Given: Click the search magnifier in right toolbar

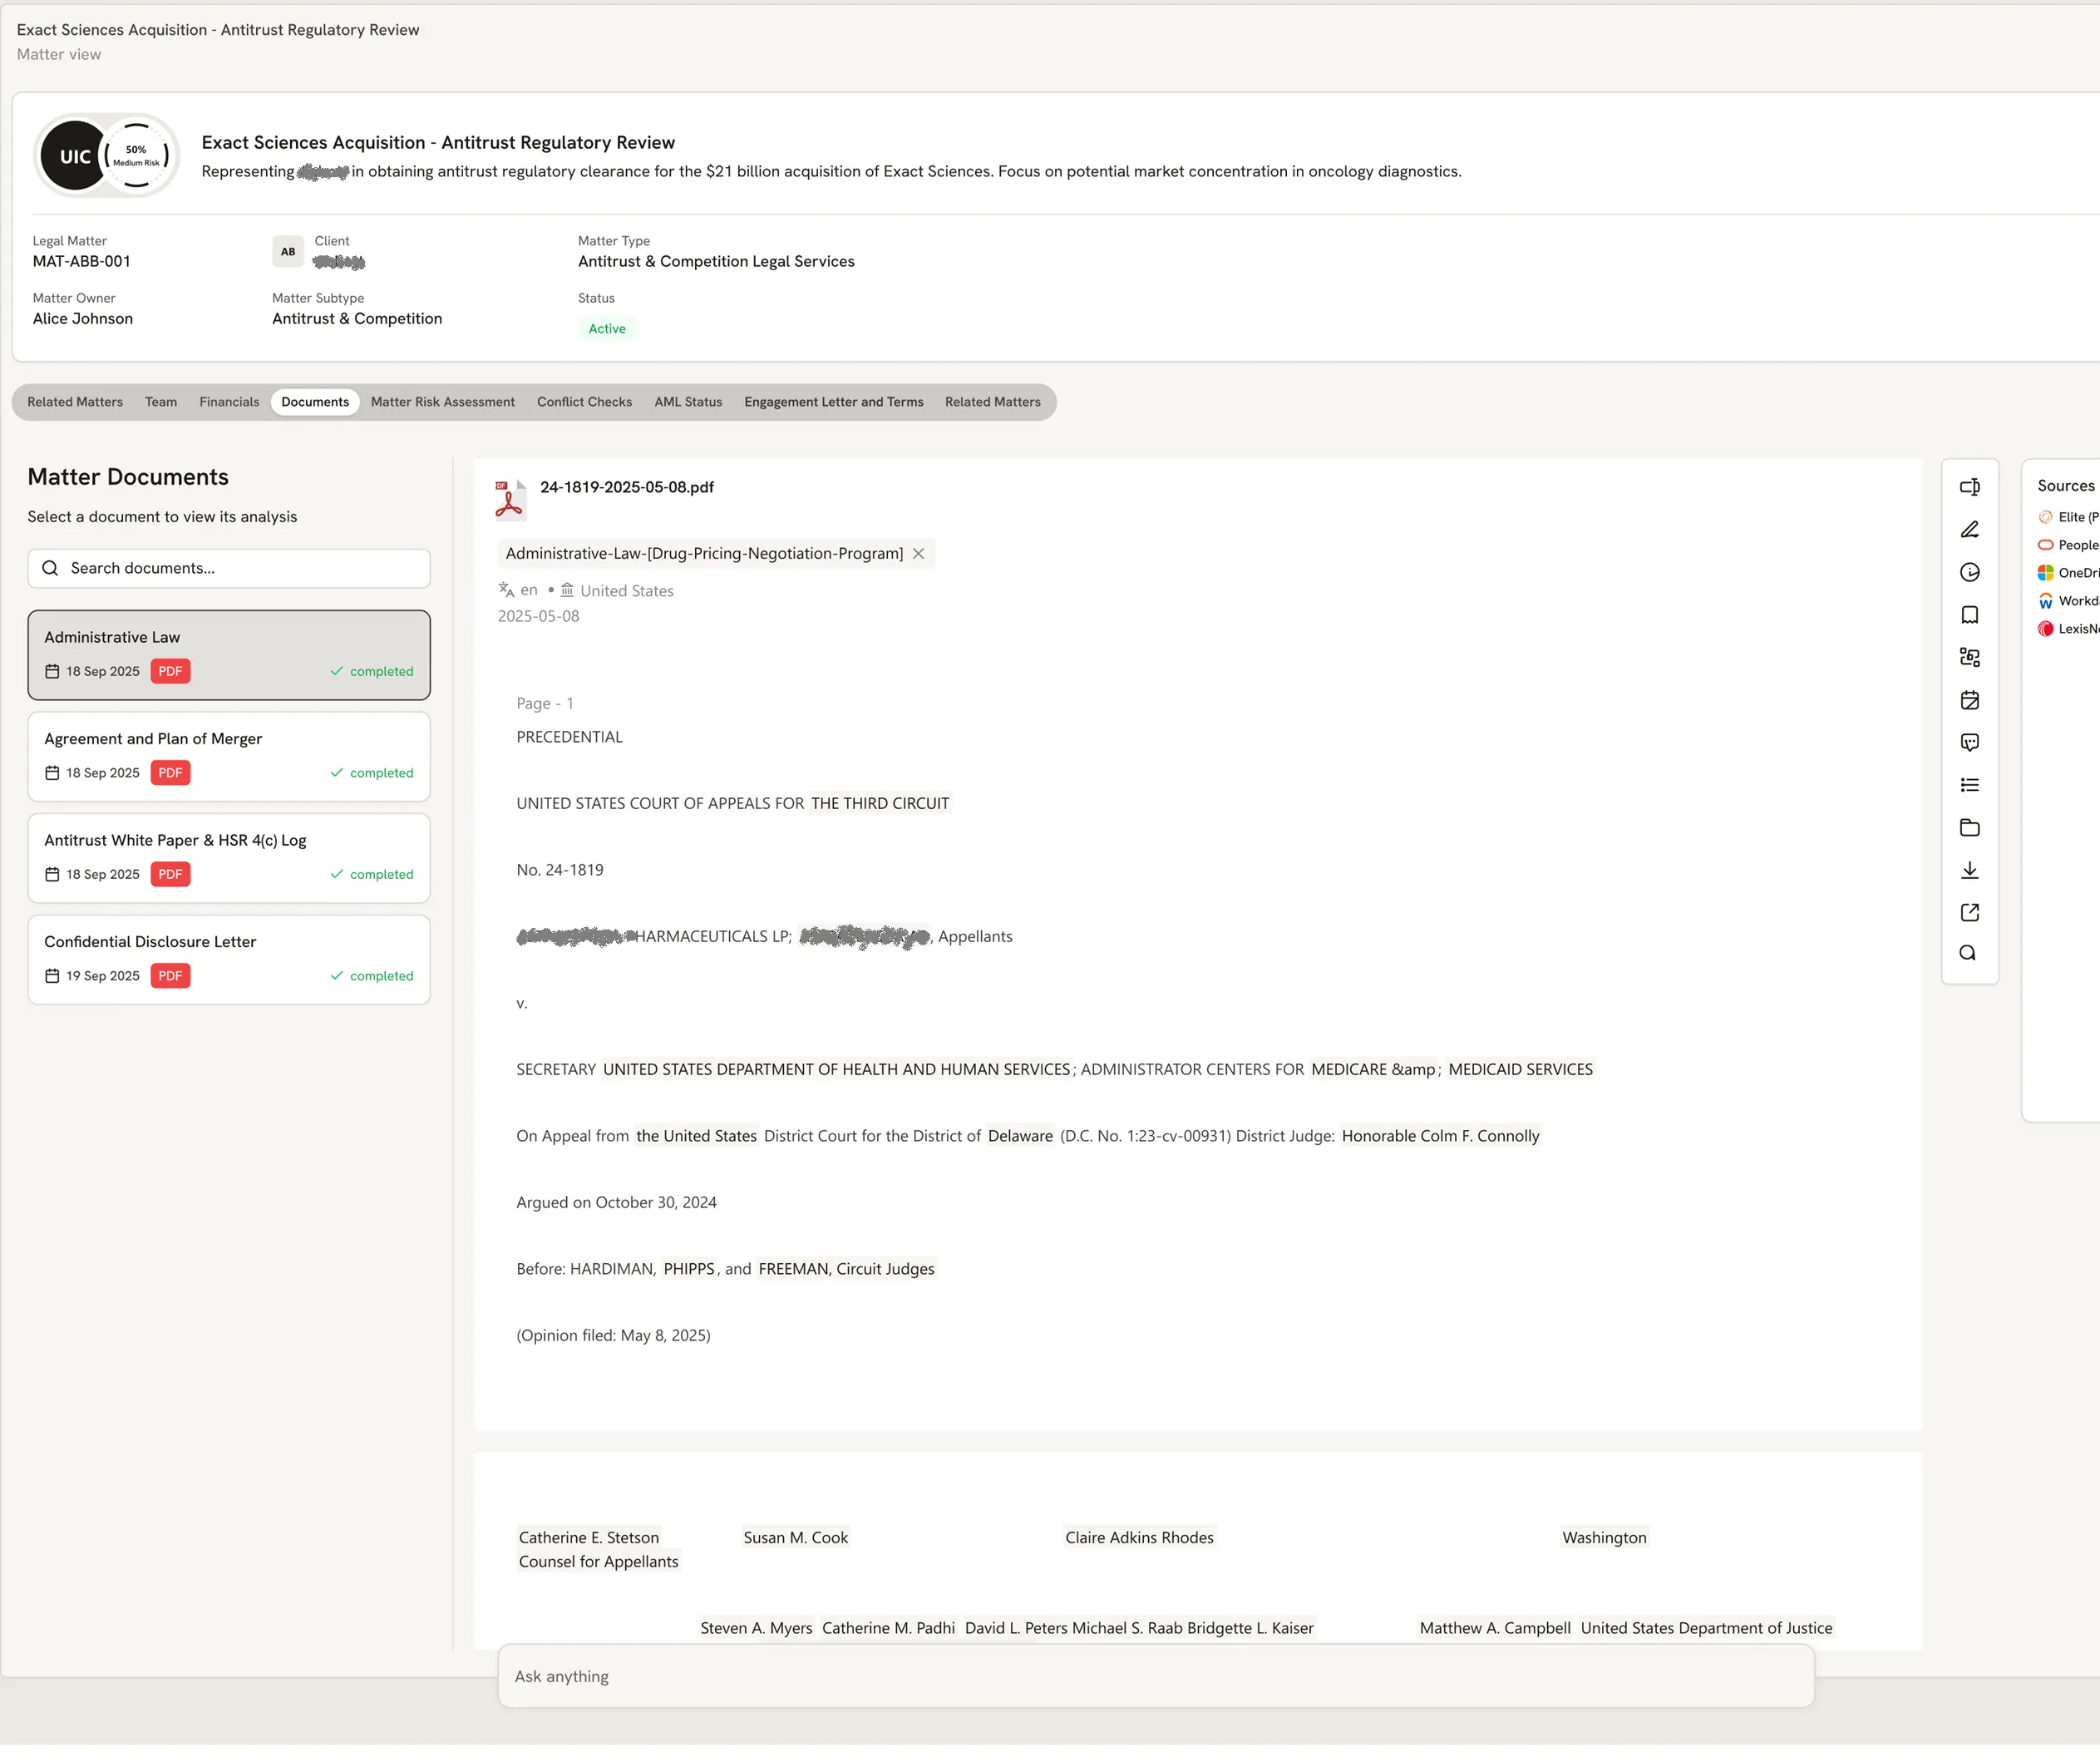Looking at the screenshot, I should (1967, 953).
